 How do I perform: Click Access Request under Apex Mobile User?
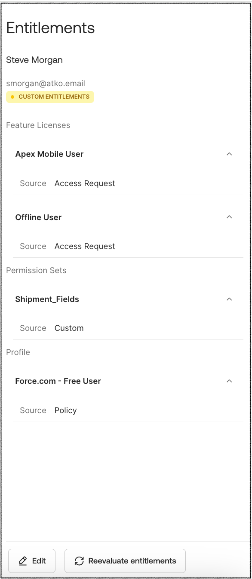click(x=85, y=184)
